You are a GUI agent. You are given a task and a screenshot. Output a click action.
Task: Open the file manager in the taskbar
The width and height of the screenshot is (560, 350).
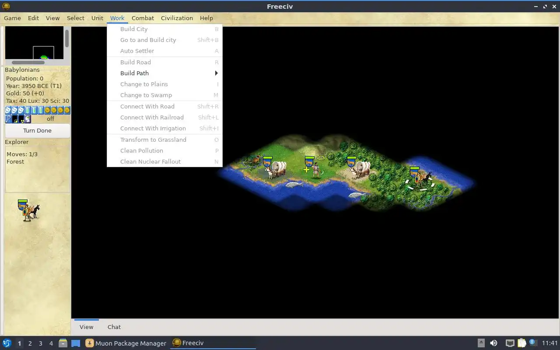pyautogui.click(x=63, y=343)
